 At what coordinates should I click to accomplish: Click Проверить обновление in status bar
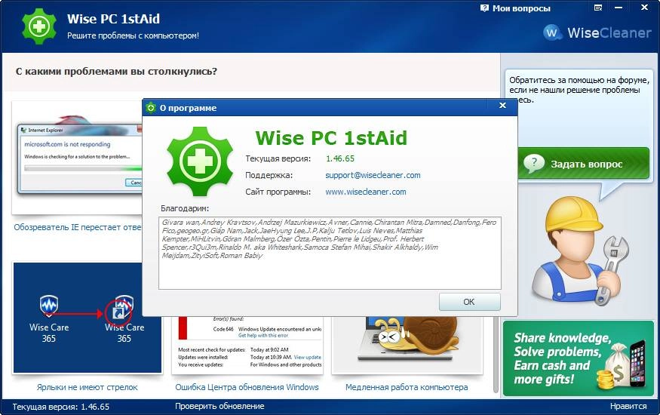point(219,406)
